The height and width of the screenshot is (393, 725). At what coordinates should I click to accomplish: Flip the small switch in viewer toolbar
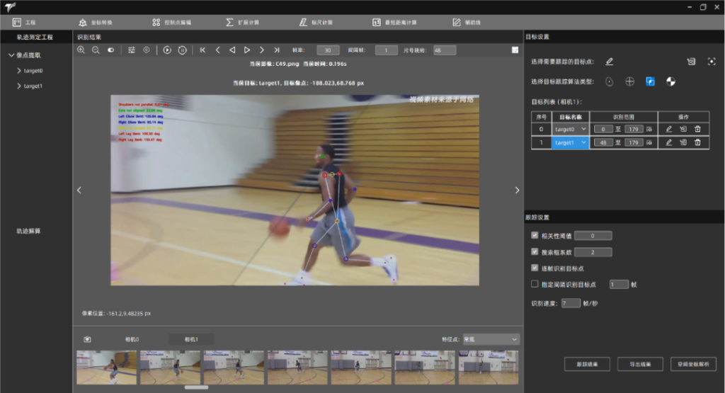[111, 50]
